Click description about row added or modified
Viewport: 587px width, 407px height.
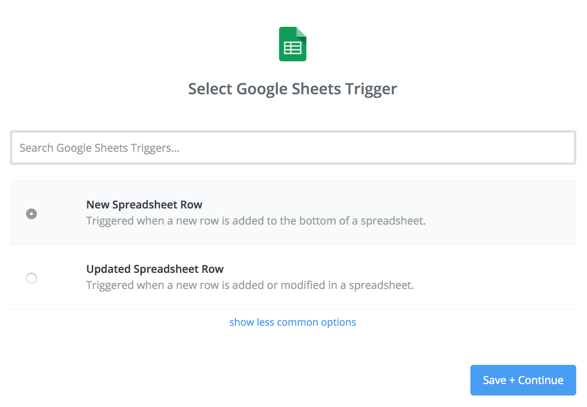pyautogui.click(x=250, y=285)
